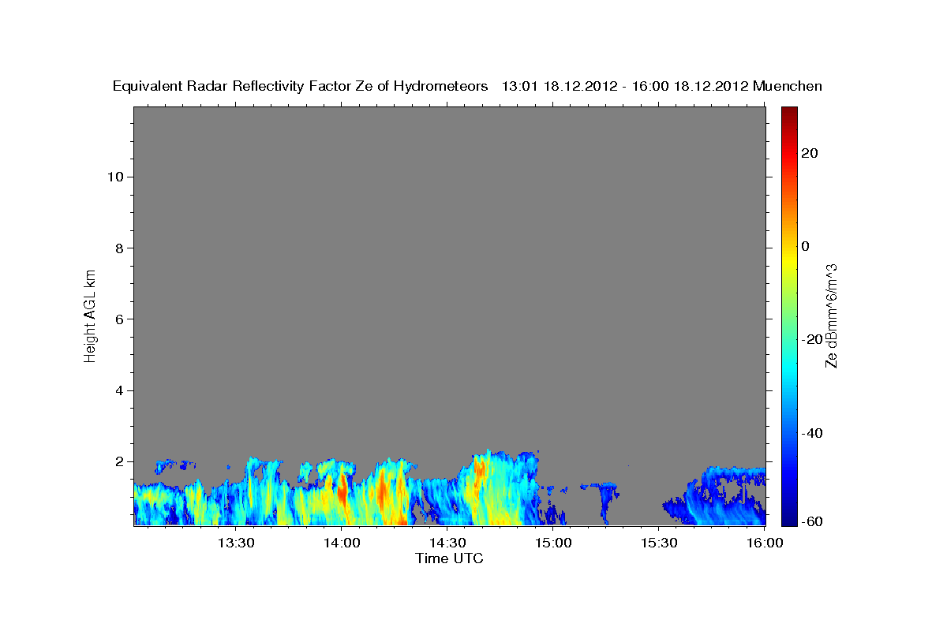Click the colorbar value '0'
The height and width of the screenshot is (631, 947).
805,246
